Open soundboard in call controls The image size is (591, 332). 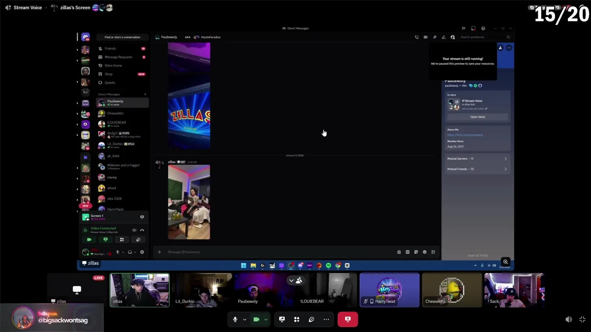click(x=311, y=319)
